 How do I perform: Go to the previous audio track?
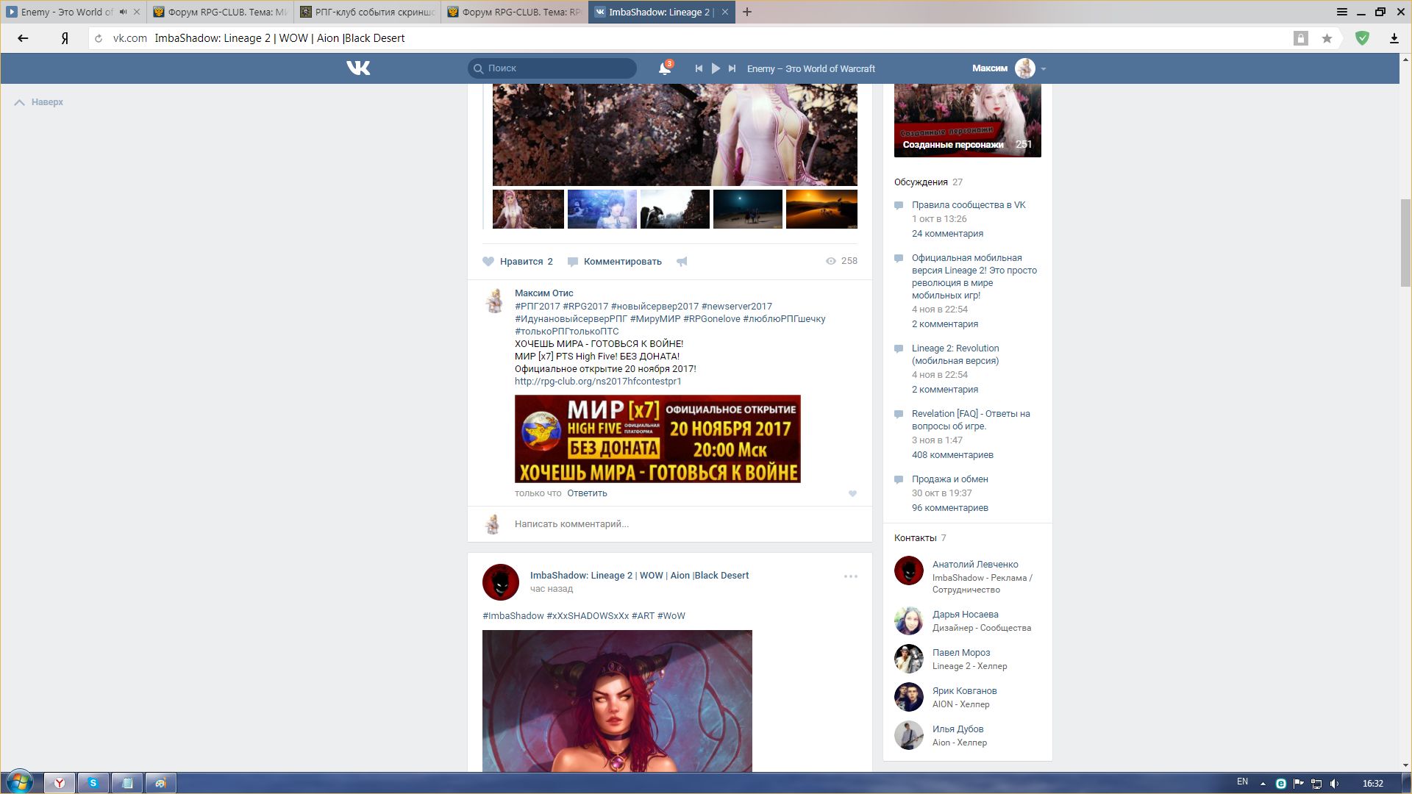click(x=699, y=68)
